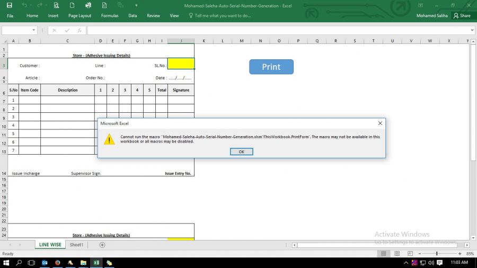Open Outlook from the taskbar
This screenshot has width=477, height=268.
(45, 263)
